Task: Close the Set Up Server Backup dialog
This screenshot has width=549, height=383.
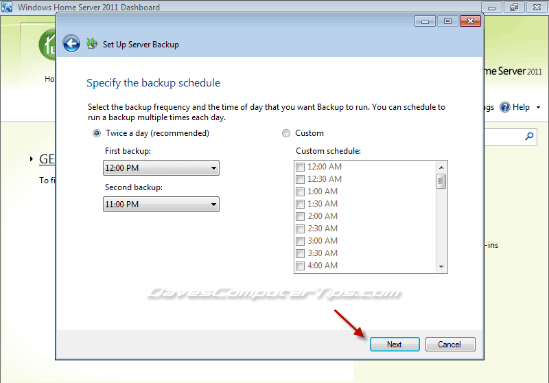Action: (470, 21)
